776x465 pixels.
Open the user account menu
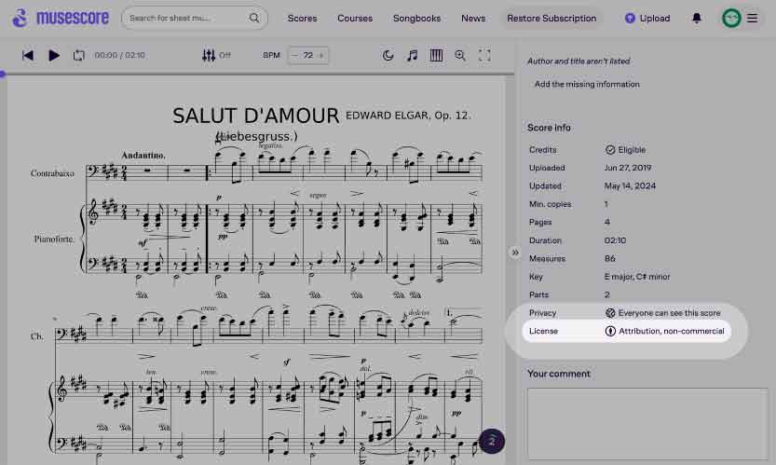coord(742,19)
